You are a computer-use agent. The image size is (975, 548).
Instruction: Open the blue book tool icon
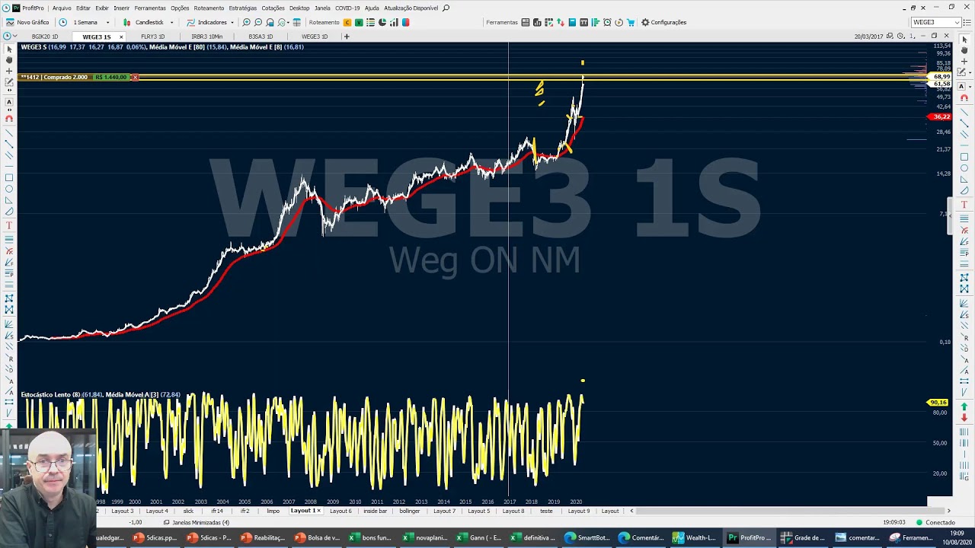[572, 22]
